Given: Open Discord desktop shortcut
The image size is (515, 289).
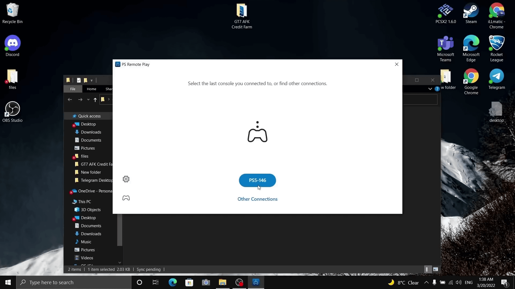Looking at the screenshot, I should (x=12, y=46).
